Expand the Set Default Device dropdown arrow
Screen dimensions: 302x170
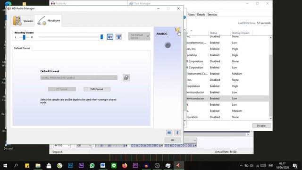tap(148, 36)
